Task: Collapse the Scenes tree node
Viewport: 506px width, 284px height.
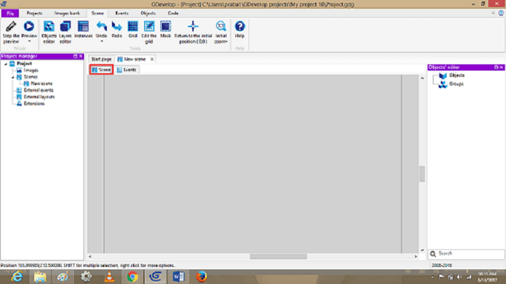Action: (x=13, y=77)
